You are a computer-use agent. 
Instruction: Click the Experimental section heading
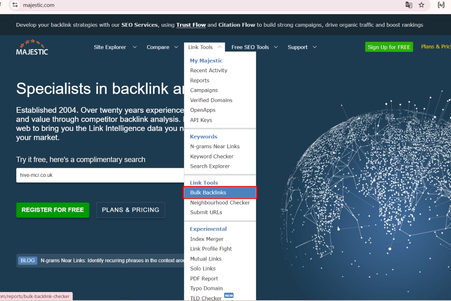[x=208, y=229]
